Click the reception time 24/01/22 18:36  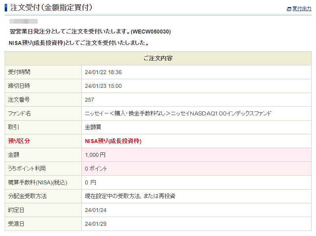pyautogui.click(x=103, y=72)
